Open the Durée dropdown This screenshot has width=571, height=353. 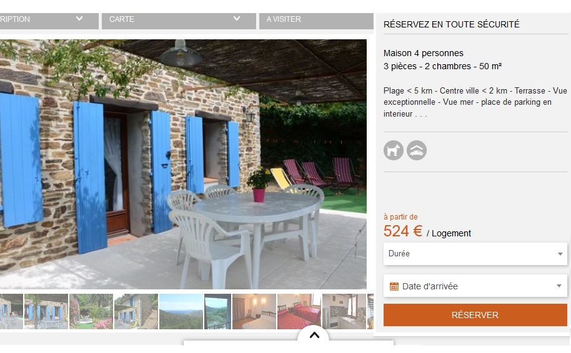coord(475,254)
